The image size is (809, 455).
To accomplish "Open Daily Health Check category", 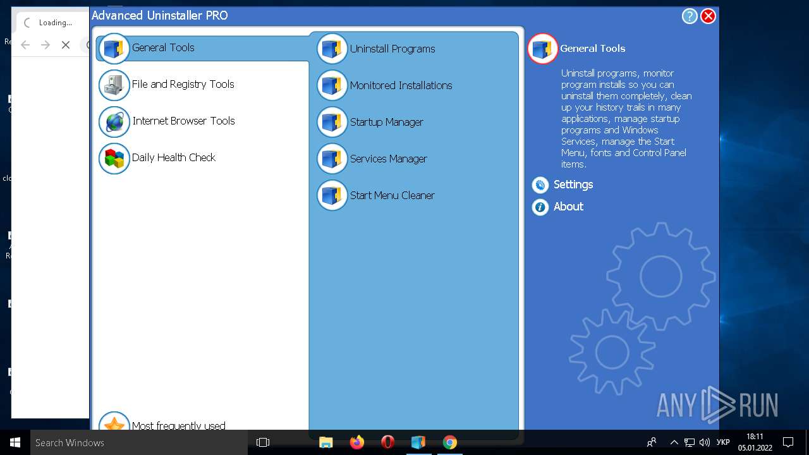I will tap(174, 157).
